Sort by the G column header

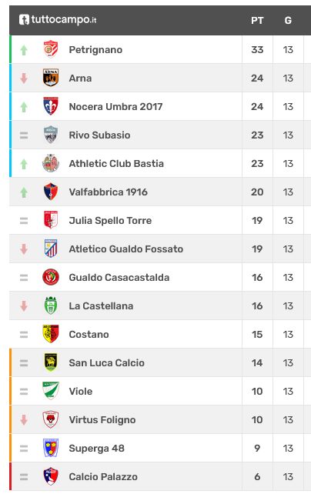[x=288, y=21]
